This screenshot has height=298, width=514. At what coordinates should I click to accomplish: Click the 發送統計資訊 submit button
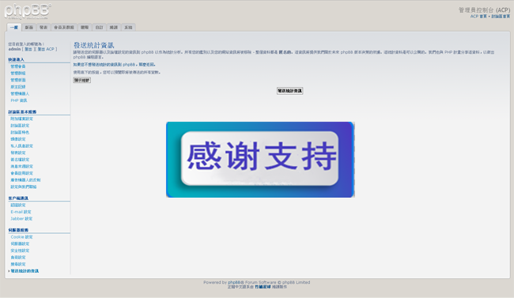(x=289, y=91)
